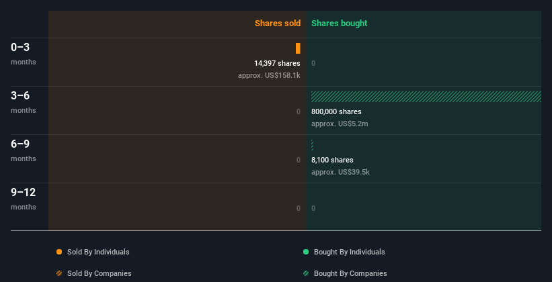Click the approx. US$5.2m amount
The width and height of the screenshot is (552, 282).
pyautogui.click(x=340, y=124)
